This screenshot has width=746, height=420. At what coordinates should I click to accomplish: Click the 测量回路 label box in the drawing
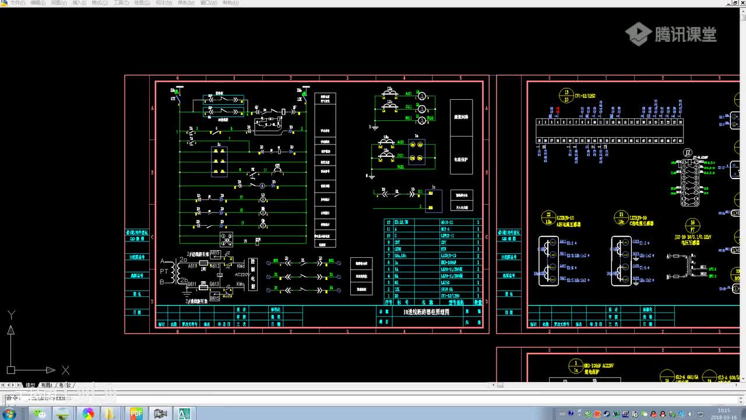click(461, 117)
